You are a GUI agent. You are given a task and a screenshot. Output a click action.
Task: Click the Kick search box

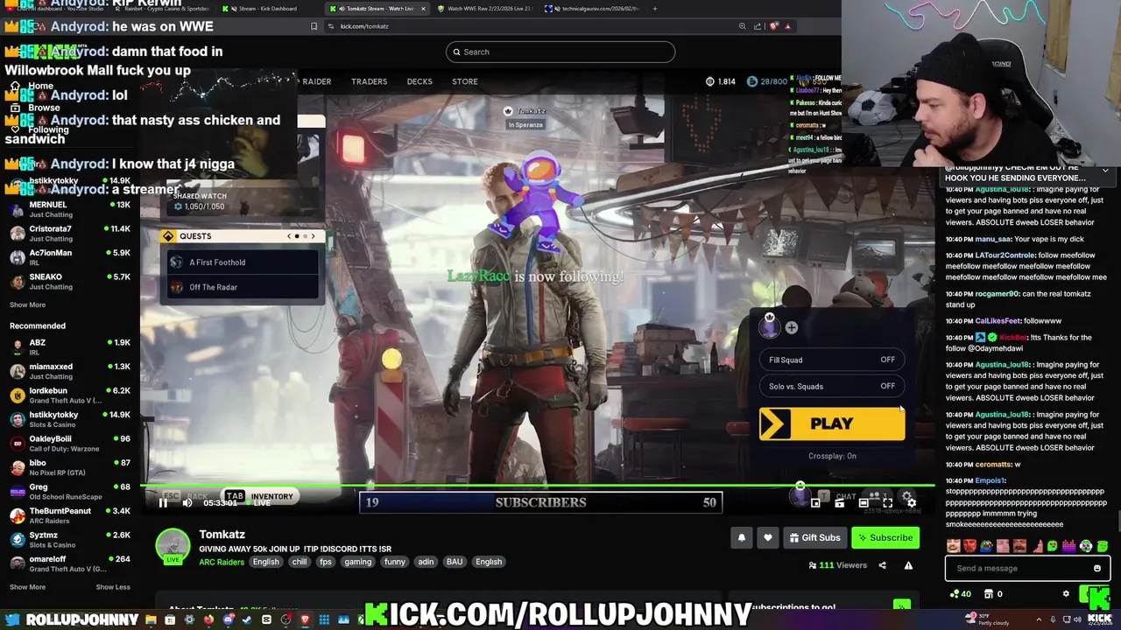pyautogui.click(x=560, y=52)
